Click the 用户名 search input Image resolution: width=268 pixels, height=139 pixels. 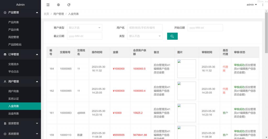tap(145, 28)
